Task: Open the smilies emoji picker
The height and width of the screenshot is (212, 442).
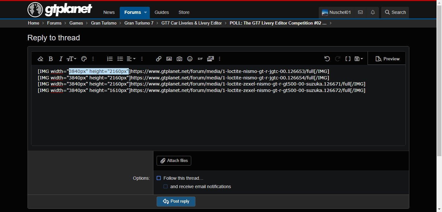Action: (190, 59)
